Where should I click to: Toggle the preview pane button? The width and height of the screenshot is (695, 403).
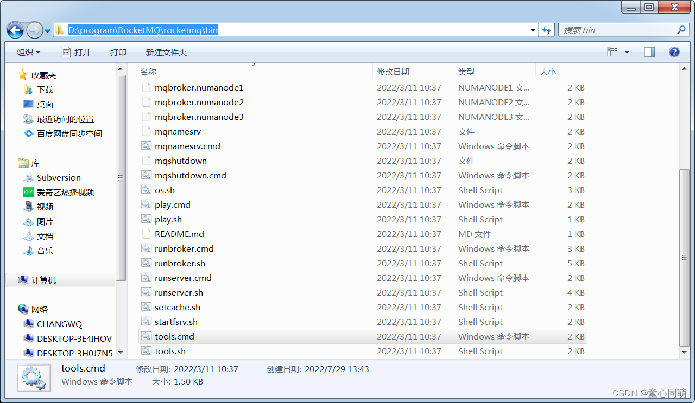point(649,52)
